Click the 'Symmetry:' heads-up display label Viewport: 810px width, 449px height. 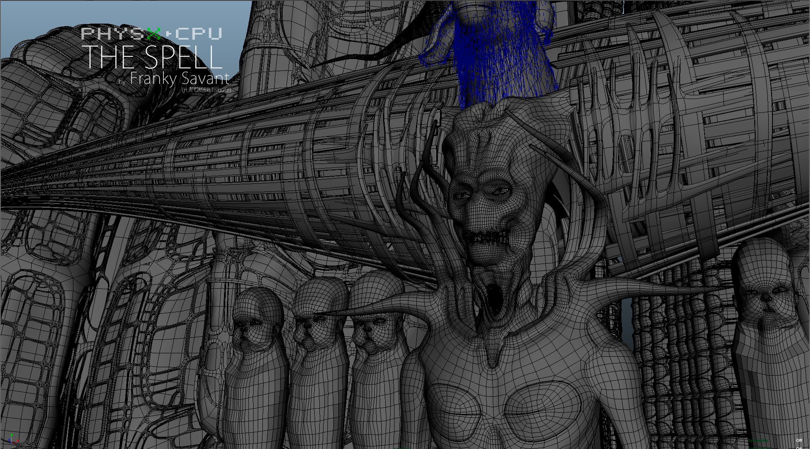click(x=759, y=441)
